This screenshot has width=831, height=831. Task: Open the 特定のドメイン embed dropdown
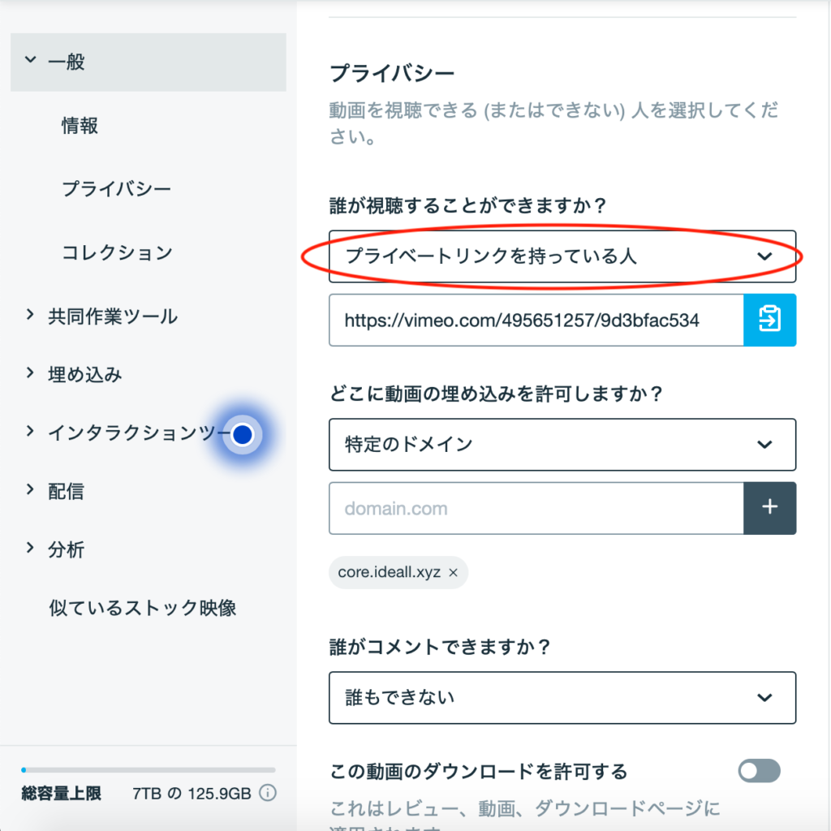click(x=562, y=445)
